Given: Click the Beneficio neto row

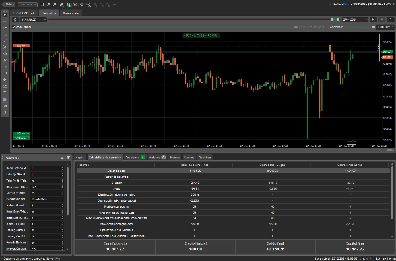Looking at the screenshot, I should pos(233,171).
